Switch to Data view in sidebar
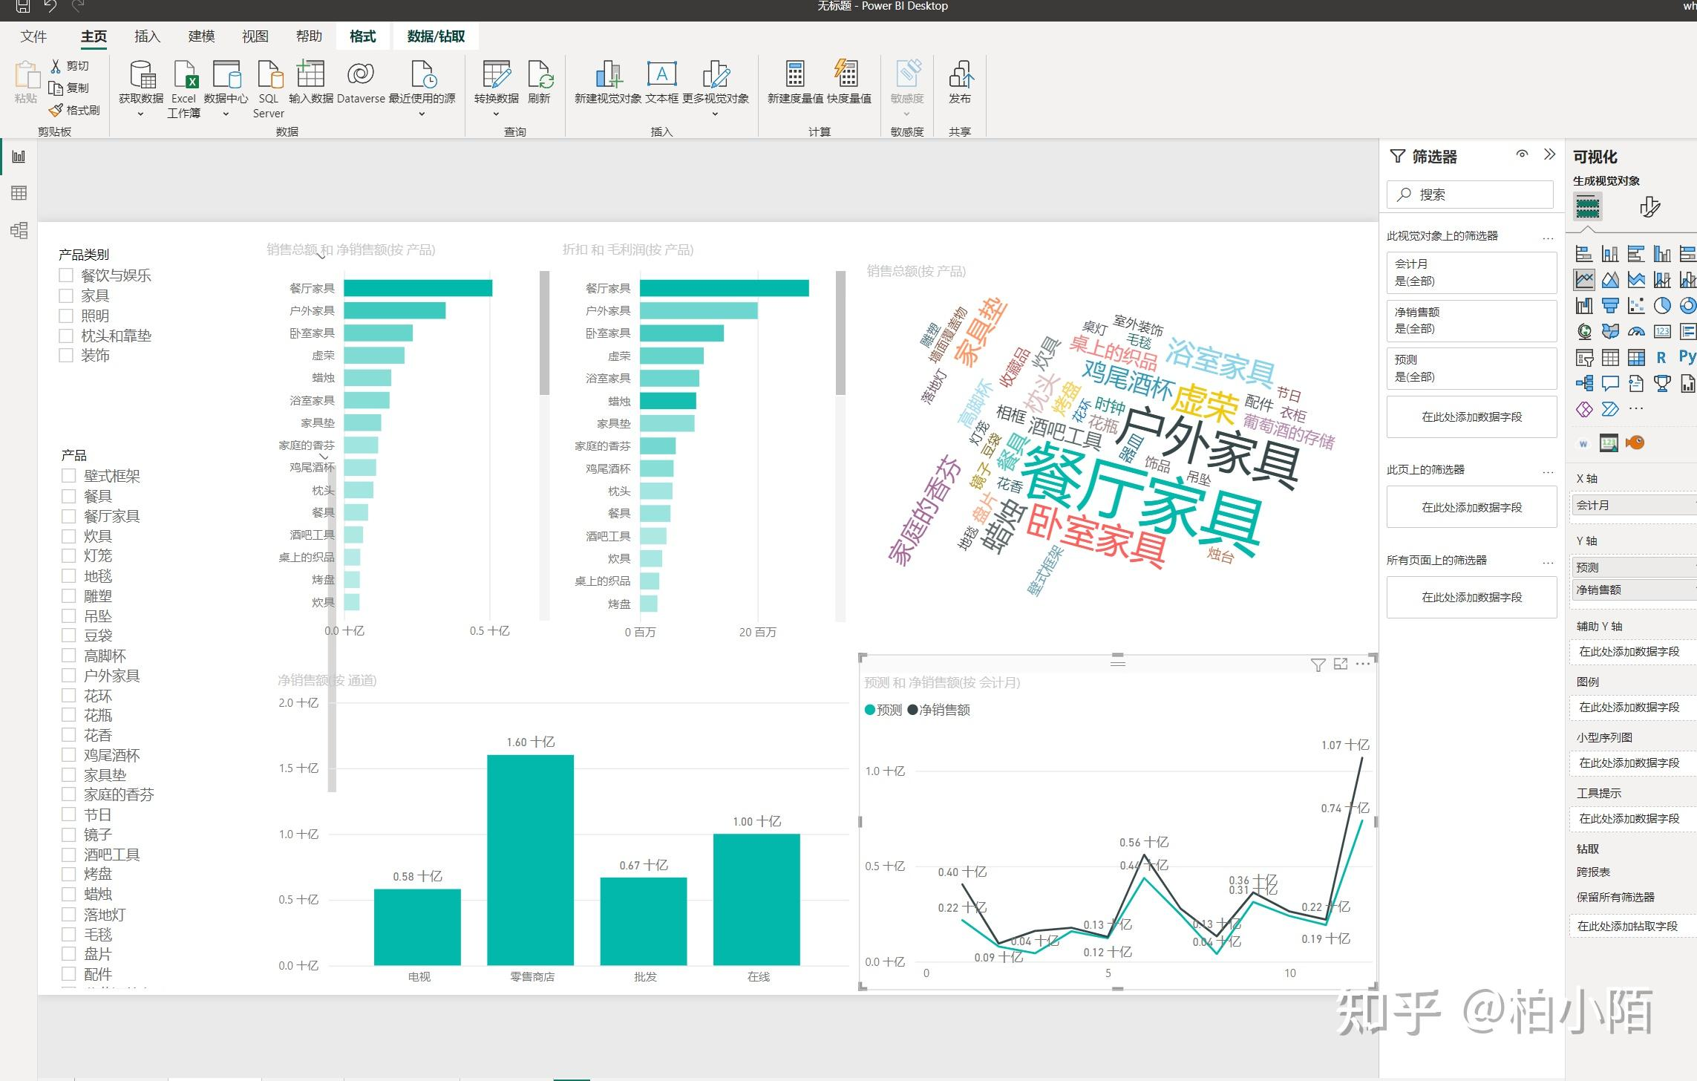The image size is (1697, 1081). (x=19, y=193)
